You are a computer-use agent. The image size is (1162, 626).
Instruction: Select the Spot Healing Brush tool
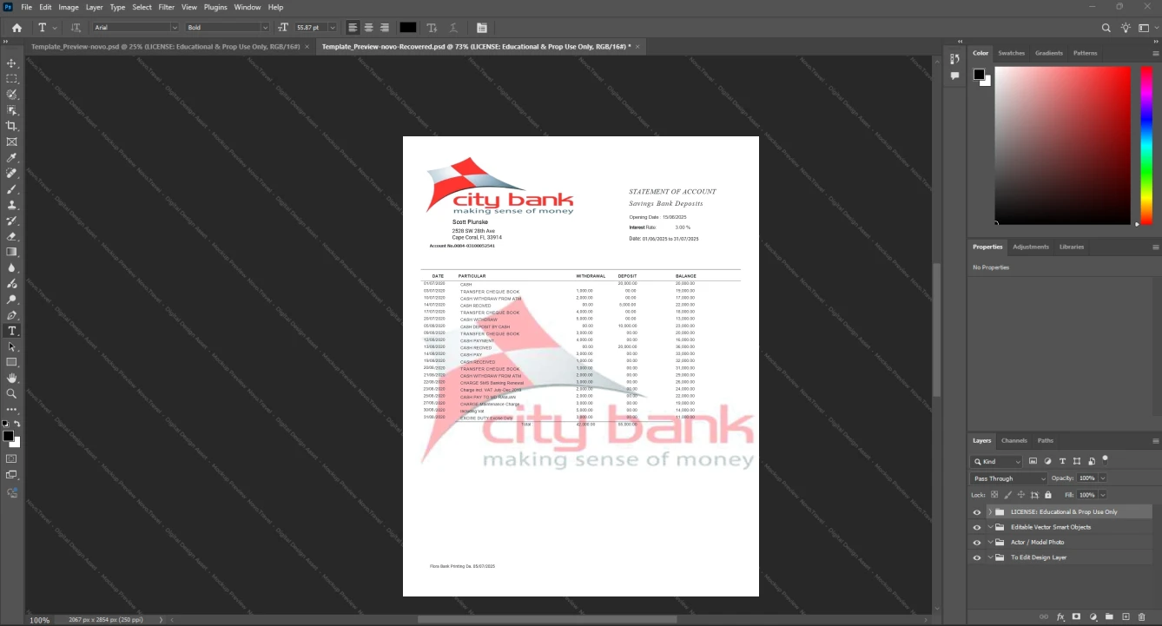point(11,174)
